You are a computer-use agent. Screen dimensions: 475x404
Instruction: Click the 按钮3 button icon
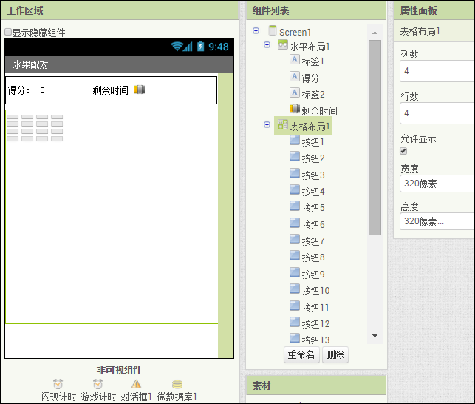click(295, 173)
